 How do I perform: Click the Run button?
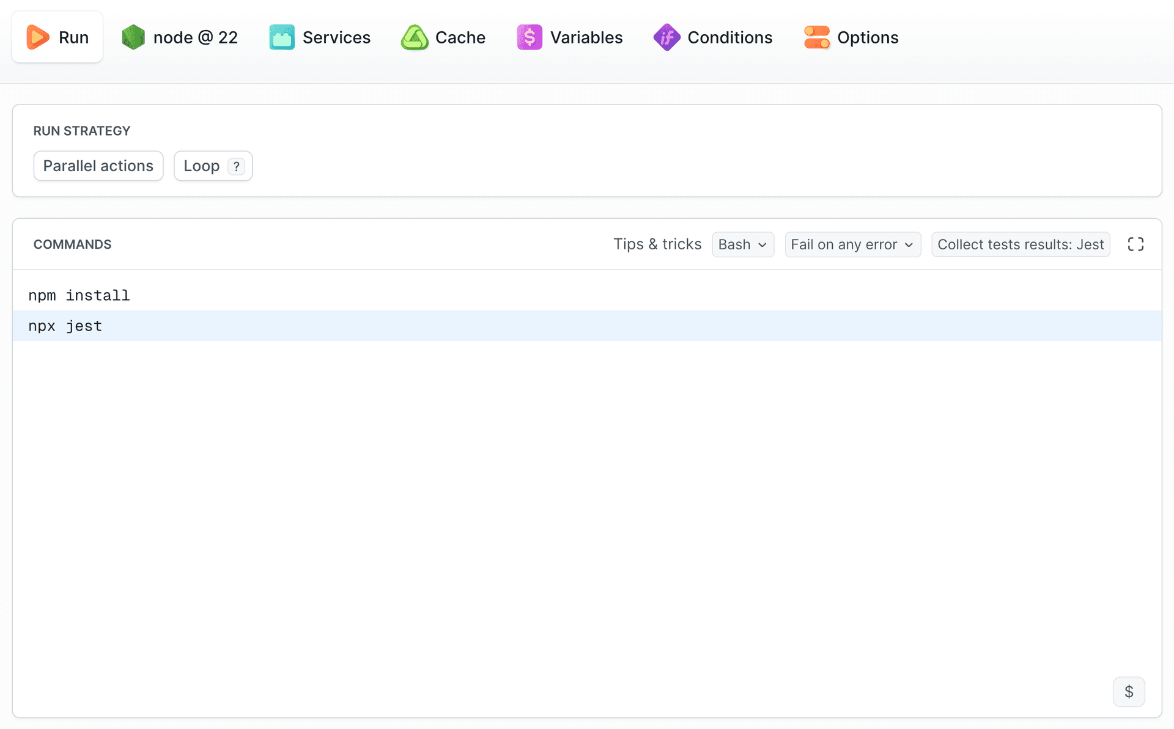57,37
